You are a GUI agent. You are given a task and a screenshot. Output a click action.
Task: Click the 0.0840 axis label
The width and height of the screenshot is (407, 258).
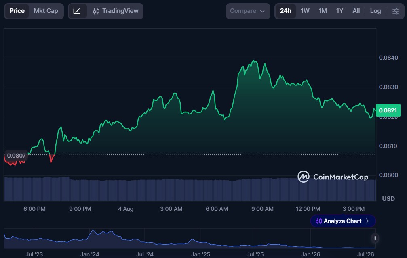click(388, 58)
